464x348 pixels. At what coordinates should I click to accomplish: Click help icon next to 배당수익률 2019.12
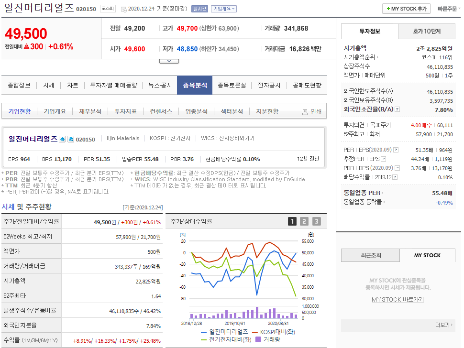click(395, 177)
